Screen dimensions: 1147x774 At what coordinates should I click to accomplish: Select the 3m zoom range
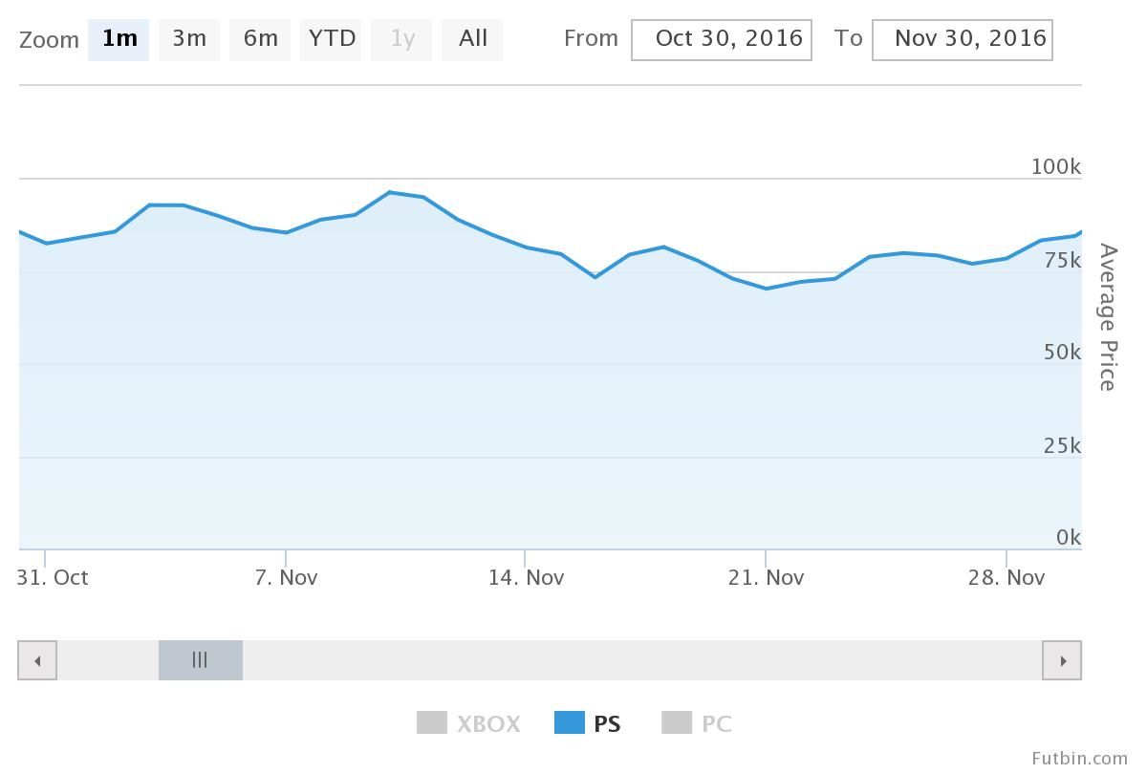[189, 39]
